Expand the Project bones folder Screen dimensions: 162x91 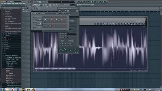coord(7,39)
